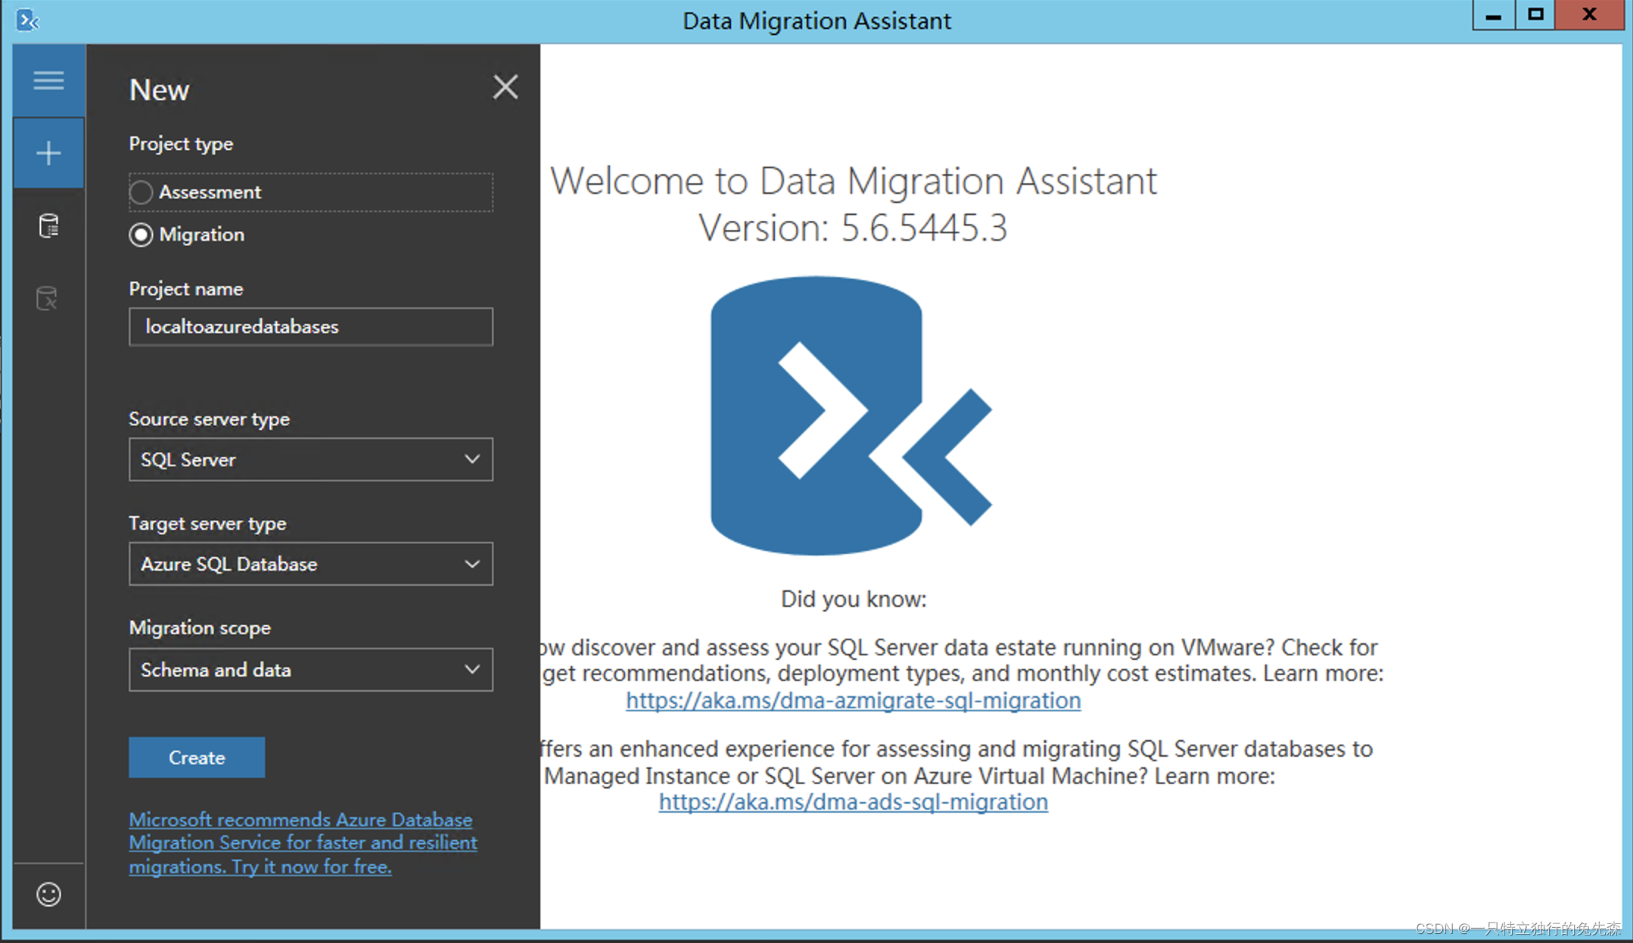Screen dimensions: 1633x943
Task: Click the smiley feedback icon
Action: 48,895
